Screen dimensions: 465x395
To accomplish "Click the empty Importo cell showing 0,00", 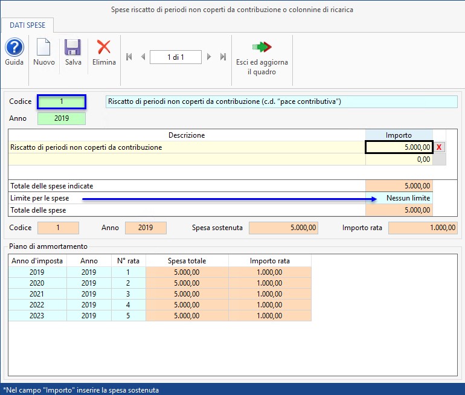I will [x=399, y=159].
